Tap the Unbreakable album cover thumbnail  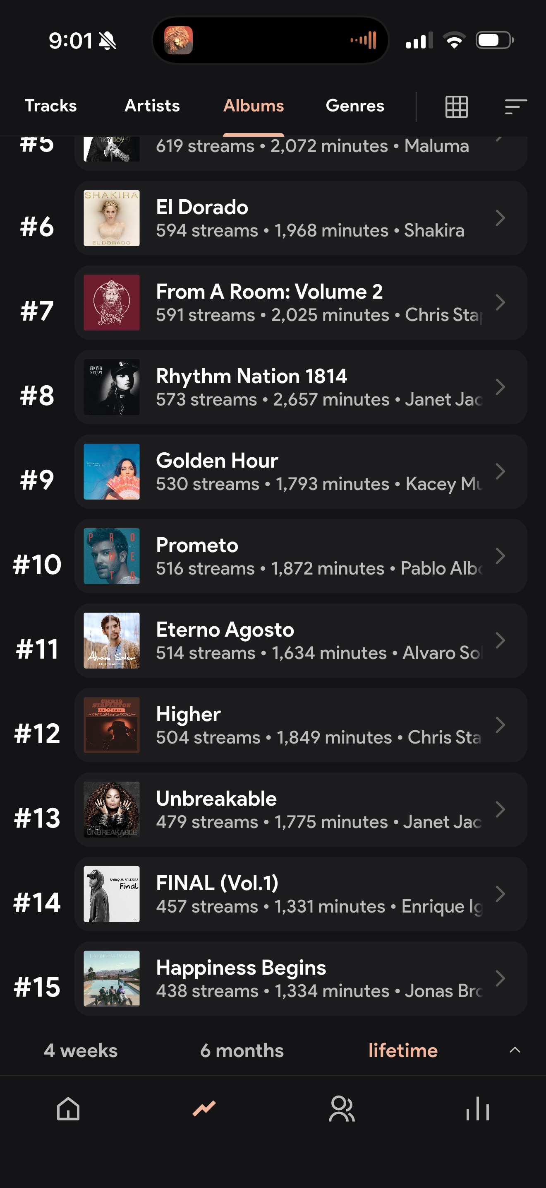click(x=111, y=809)
